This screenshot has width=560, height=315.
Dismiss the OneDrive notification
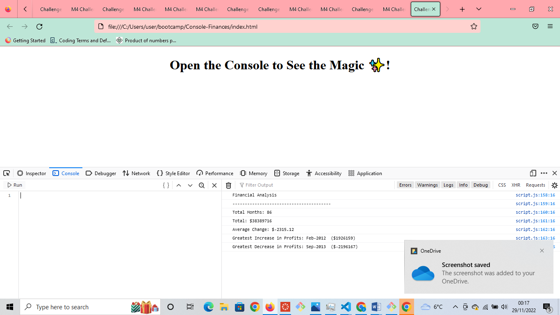click(x=542, y=251)
